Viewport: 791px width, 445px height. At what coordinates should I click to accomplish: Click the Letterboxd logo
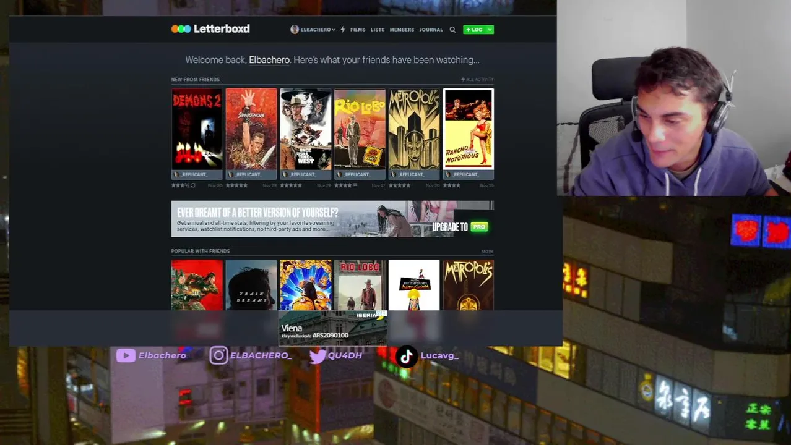(x=210, y=28)
